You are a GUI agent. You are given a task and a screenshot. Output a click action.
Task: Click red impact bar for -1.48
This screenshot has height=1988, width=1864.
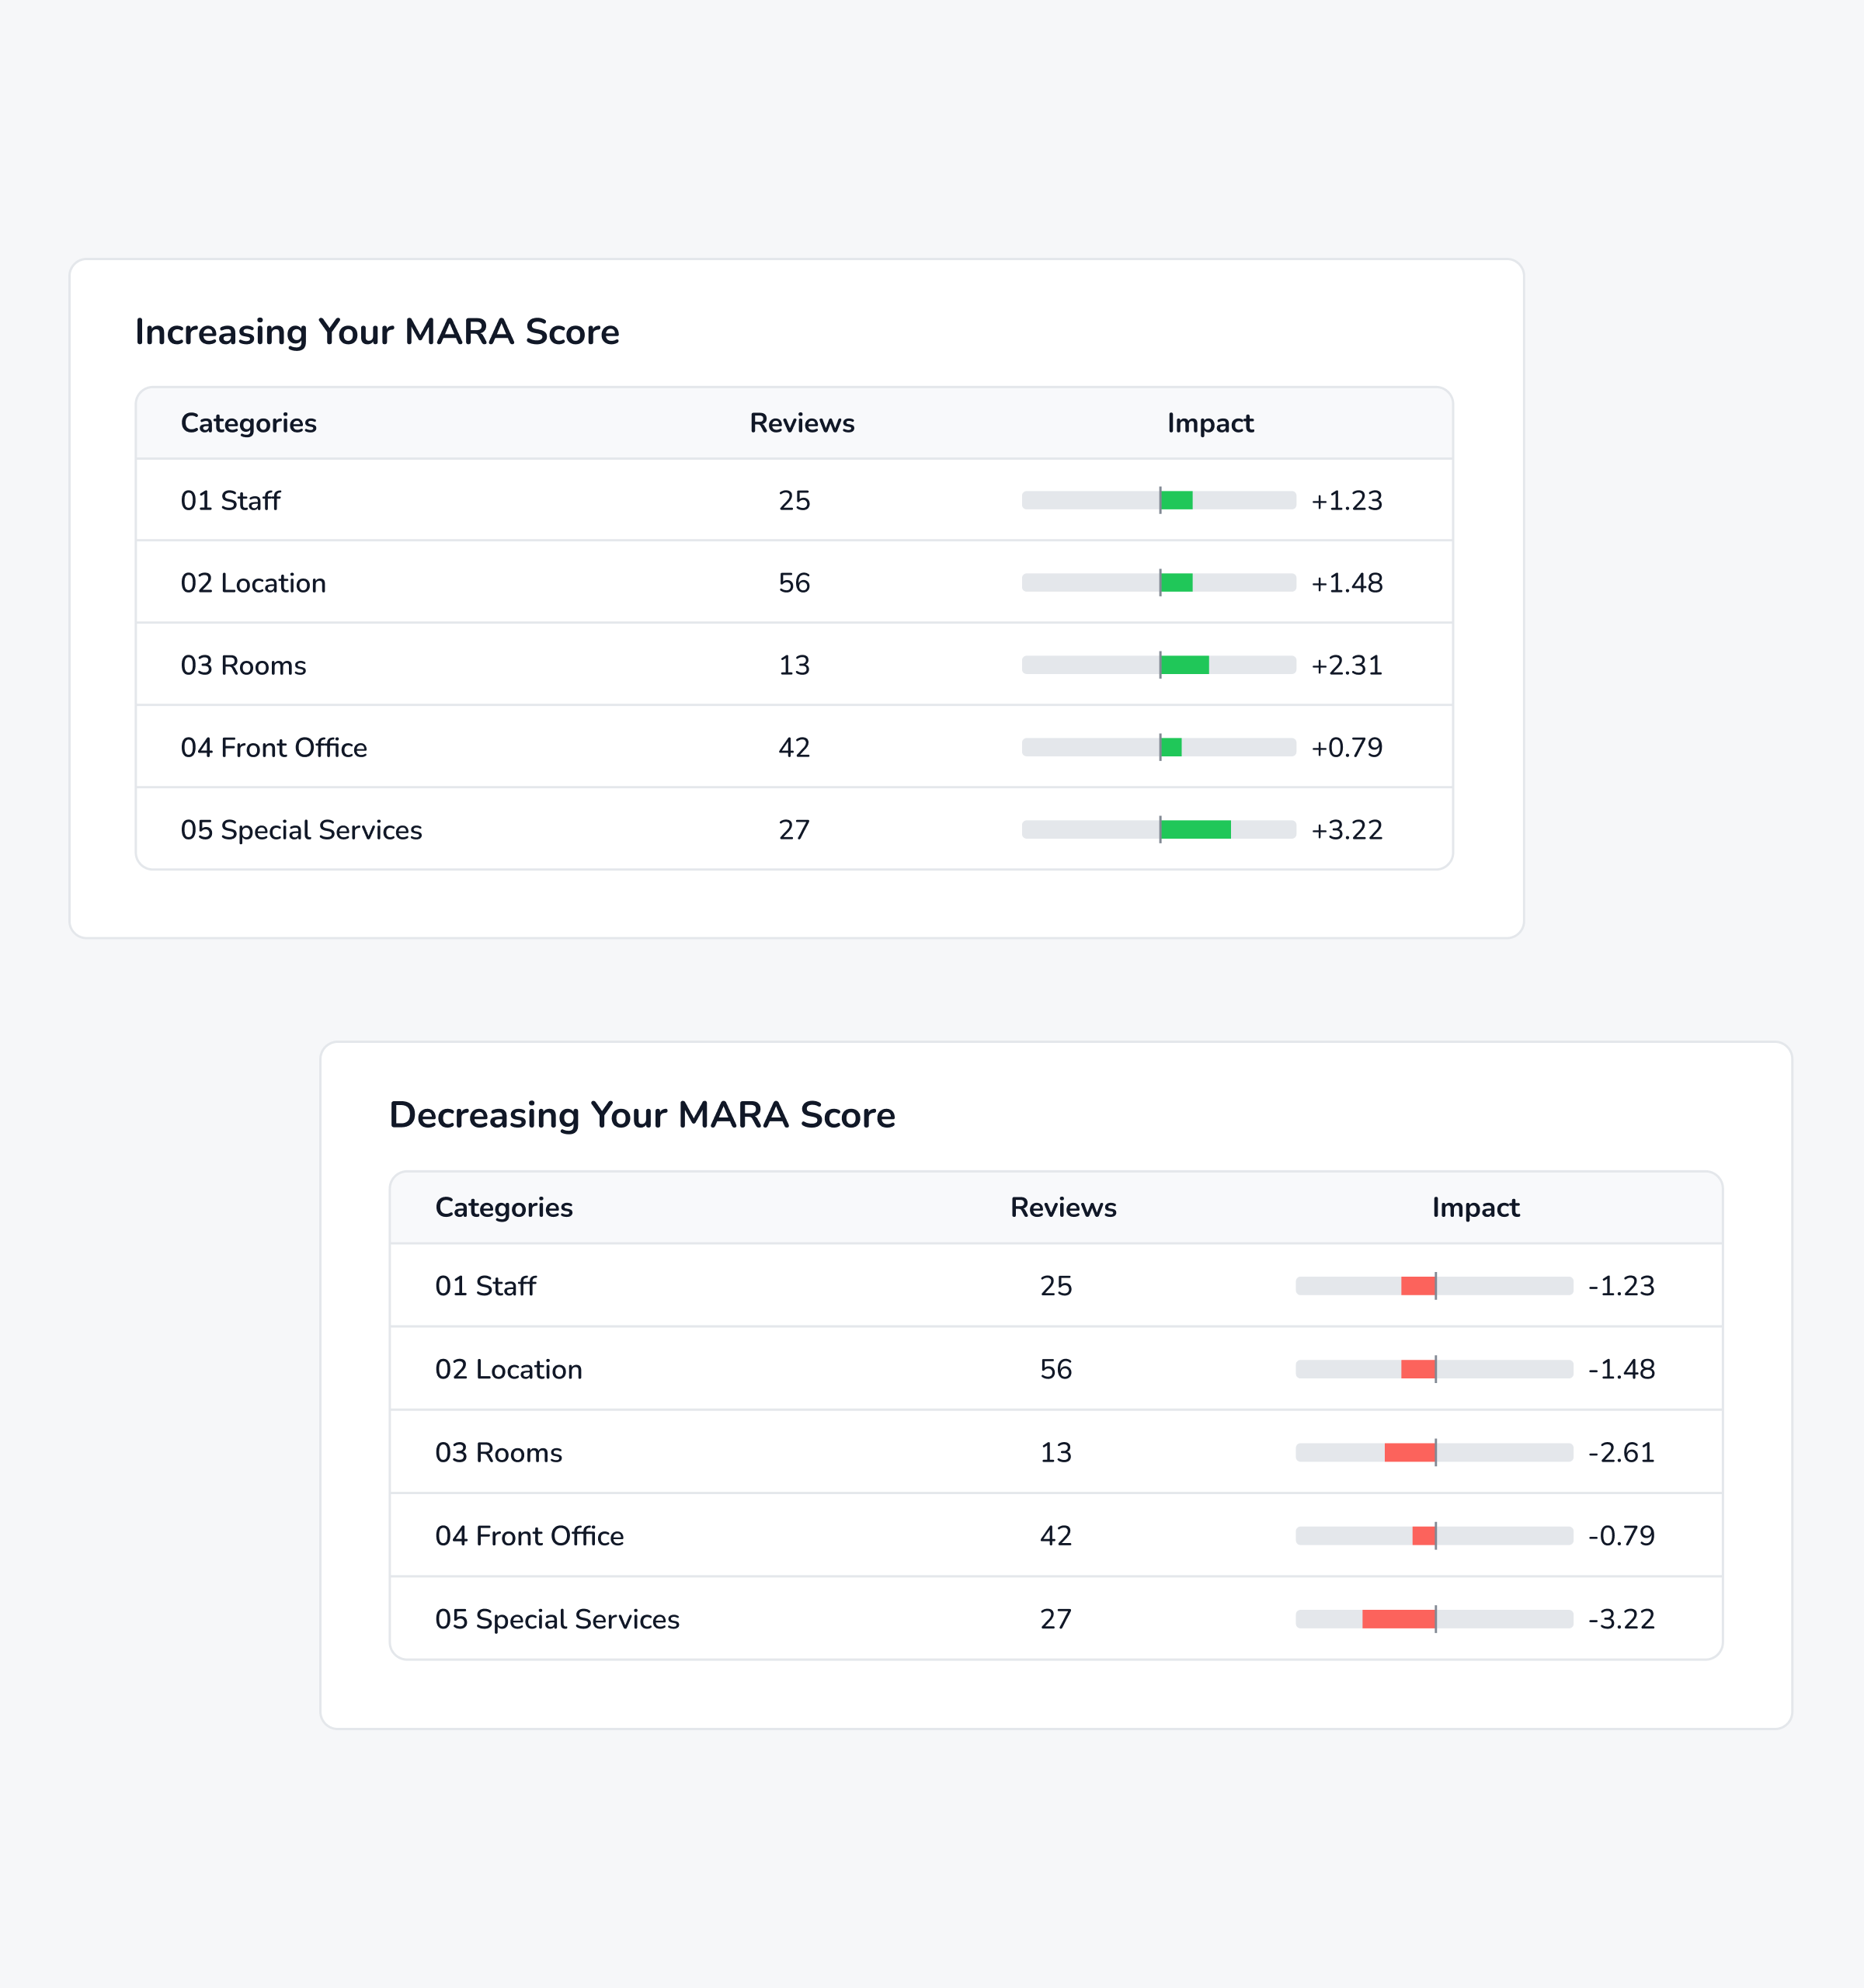[x=1418, y=1369]
